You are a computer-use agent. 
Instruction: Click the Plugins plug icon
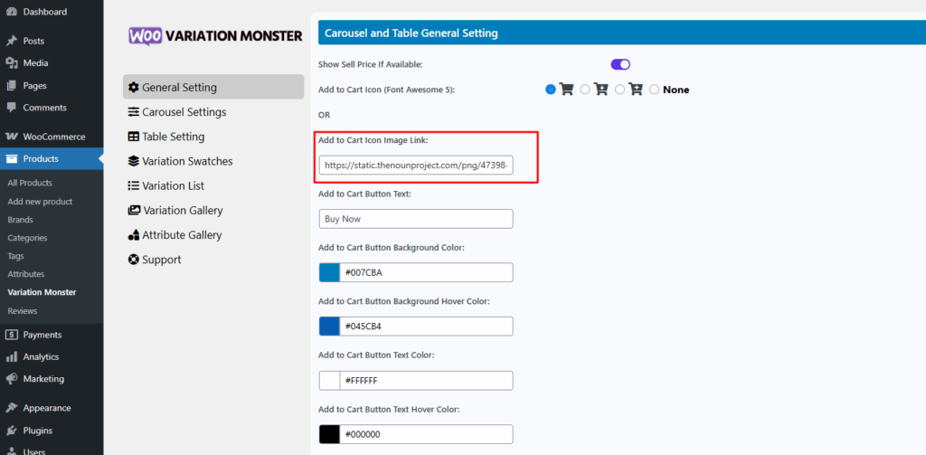(11, 431)
